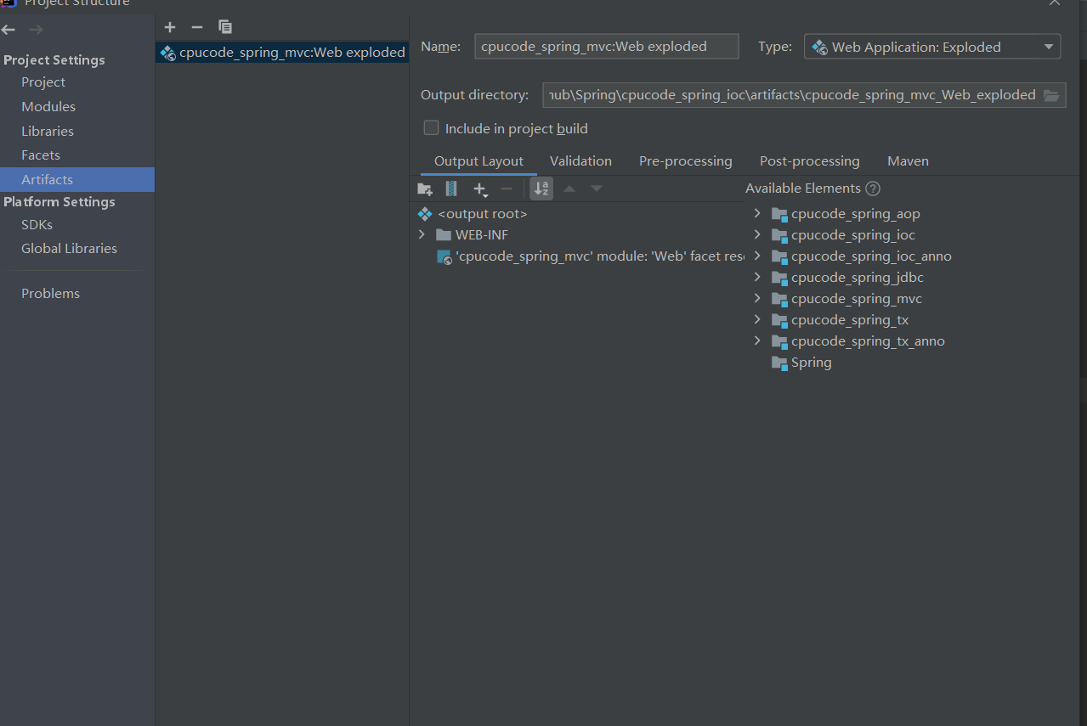1087x726 pixels.
Task: Open the Maven tab
Action: [x=908, y=161]
